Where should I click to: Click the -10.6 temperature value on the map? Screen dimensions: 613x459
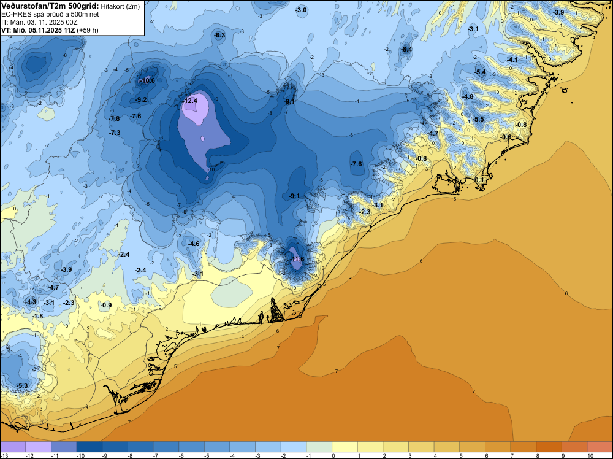point(148,80)
